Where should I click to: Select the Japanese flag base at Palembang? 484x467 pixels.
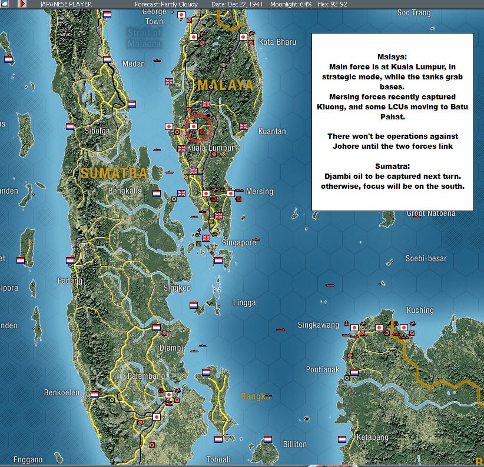[169, 395]
